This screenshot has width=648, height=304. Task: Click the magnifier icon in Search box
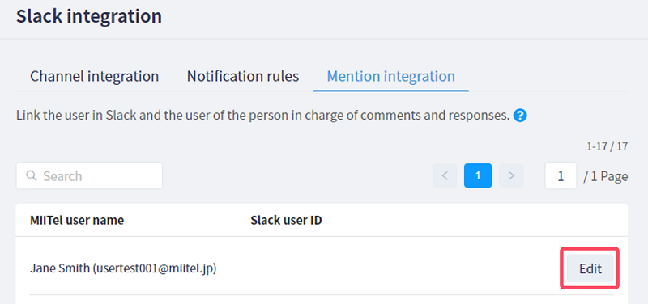32,175
